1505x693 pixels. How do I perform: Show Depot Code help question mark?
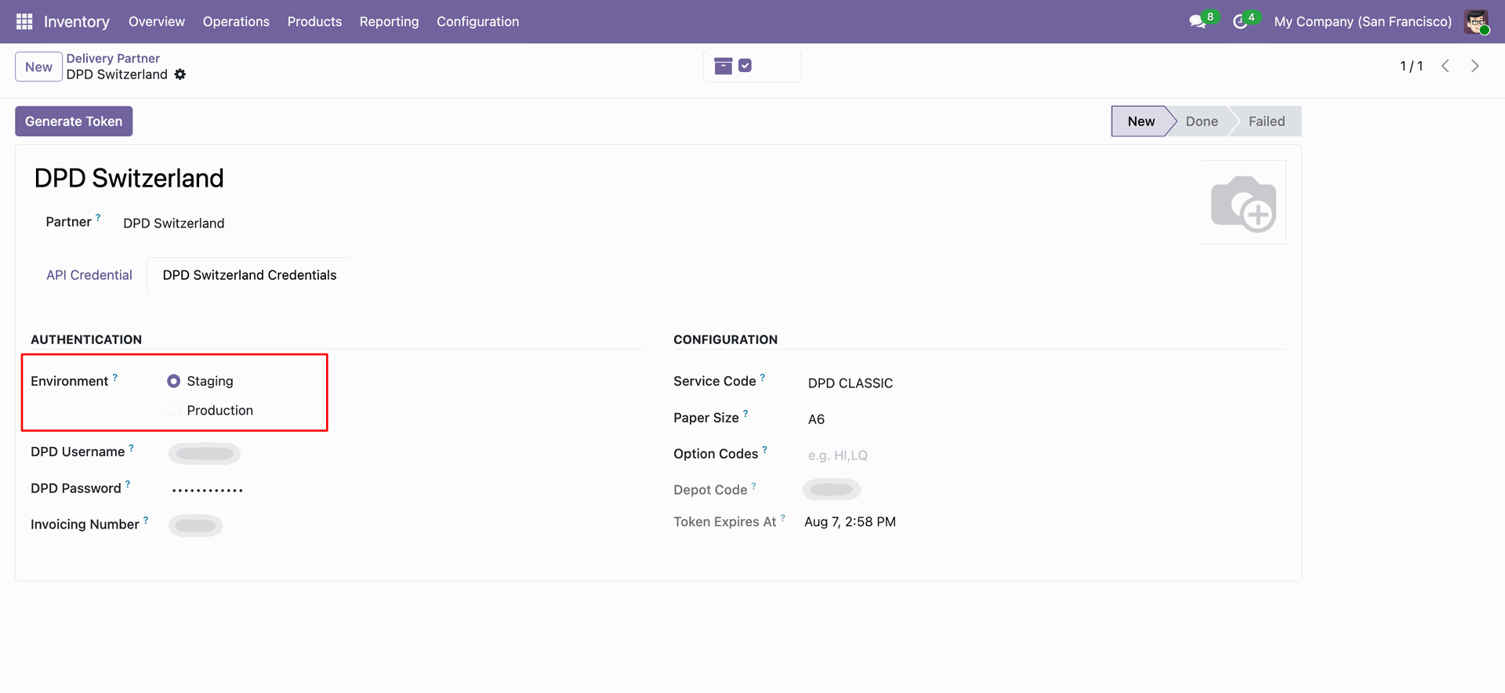pyautogui.click(x=754, y=486)
